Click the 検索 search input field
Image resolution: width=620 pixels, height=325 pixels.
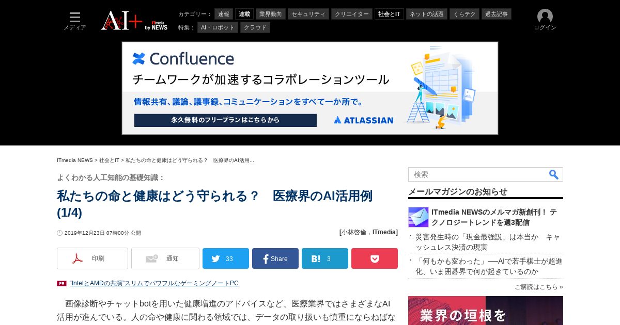tap(478, 174)
